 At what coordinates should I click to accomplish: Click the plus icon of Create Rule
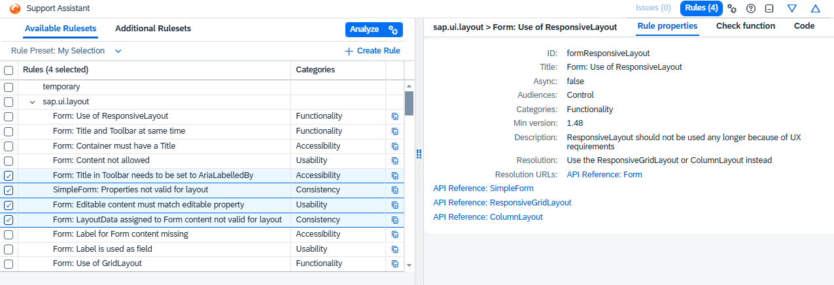[349, 51]
